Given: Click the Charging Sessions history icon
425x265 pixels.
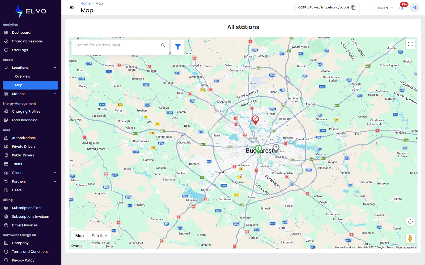Looking at the screenshot, I should coord(6,41).
